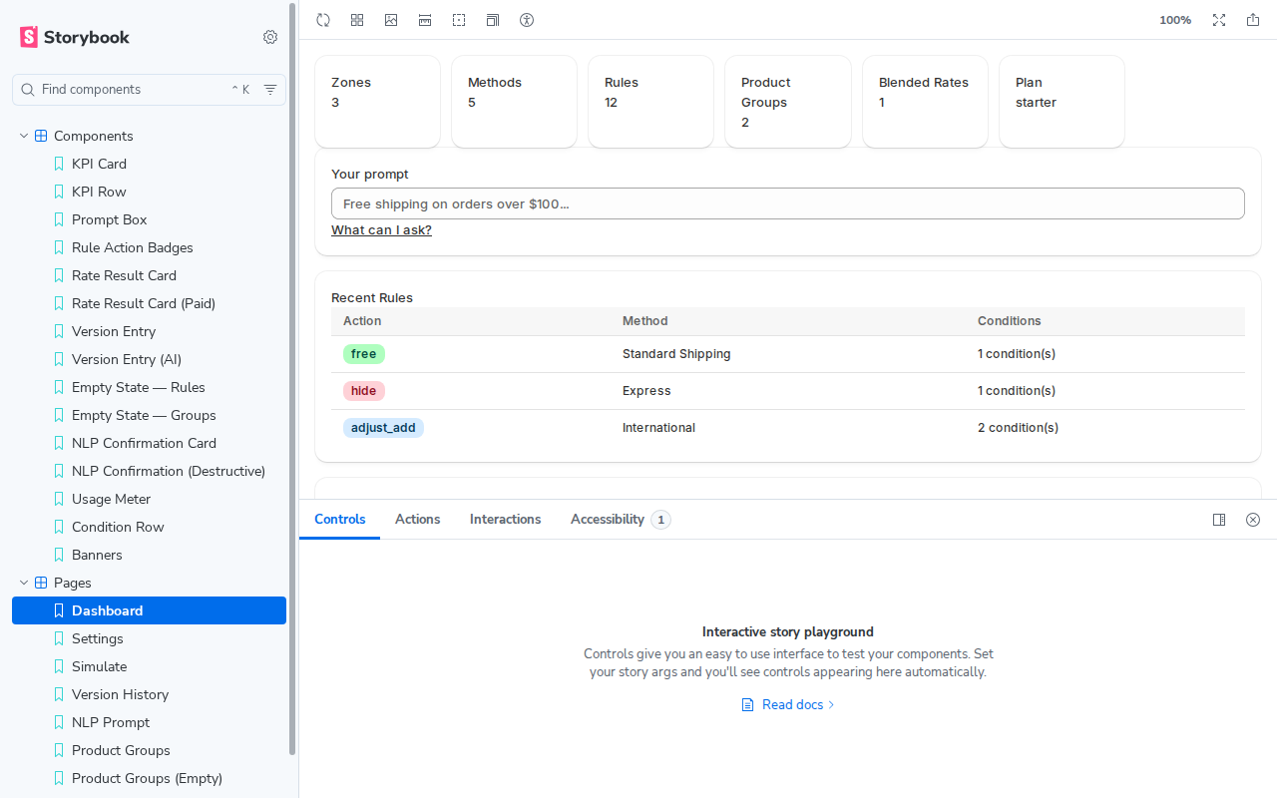Activate the go fullscreen icon
The height and width of the screenshot is (798, 1277).
1219,20
